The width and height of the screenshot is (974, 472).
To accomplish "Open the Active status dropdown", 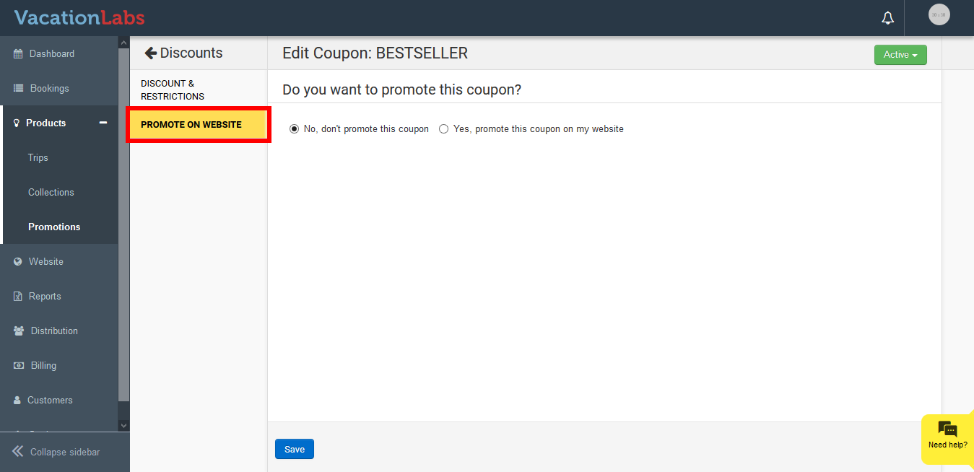I will point(900,55).
